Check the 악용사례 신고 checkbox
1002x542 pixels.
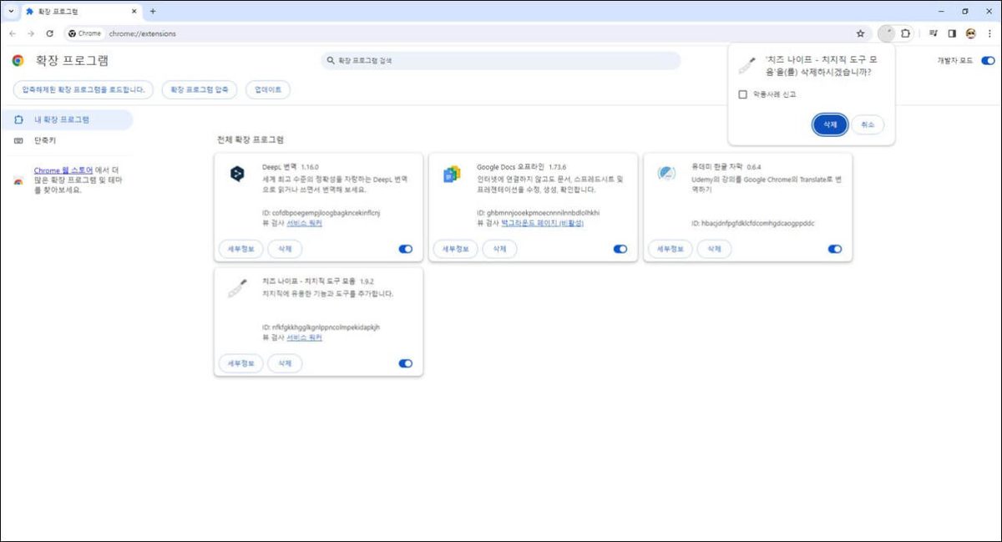pos(742,94)
